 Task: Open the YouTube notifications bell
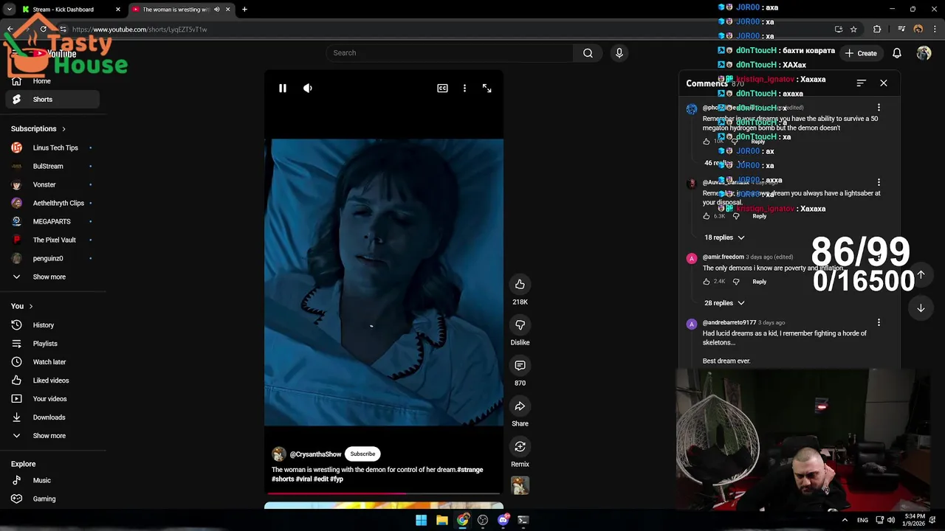pos(896,53)
